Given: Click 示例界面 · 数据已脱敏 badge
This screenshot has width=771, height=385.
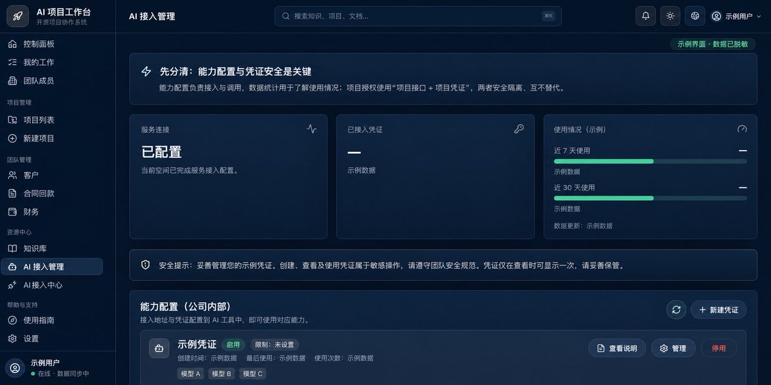Looking at the screenshot, I should [x=712, y=44].
